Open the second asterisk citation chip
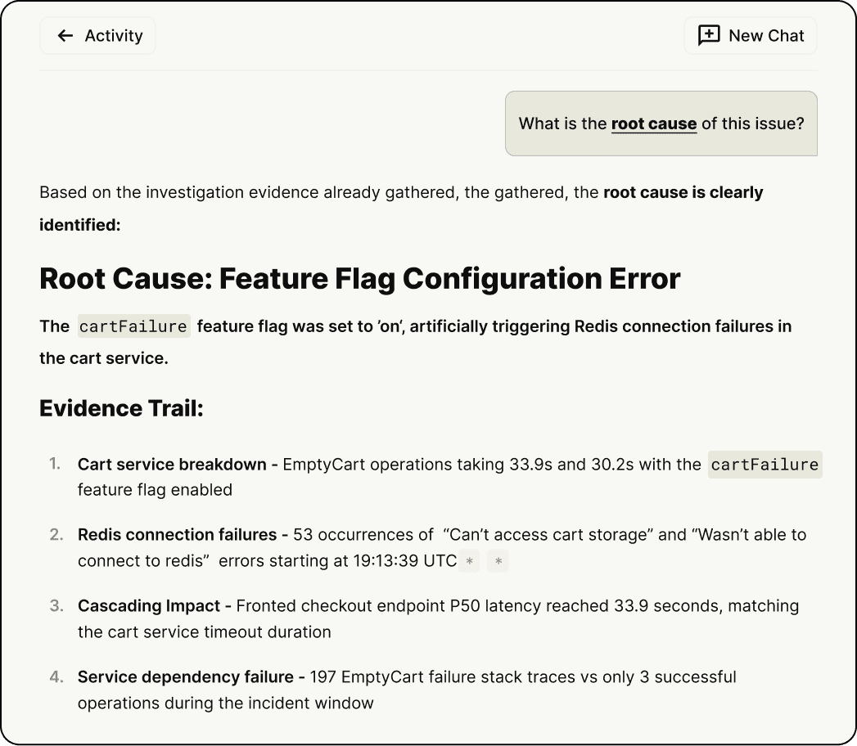Screen dimensions: 857x746 [x=498, y=562]
